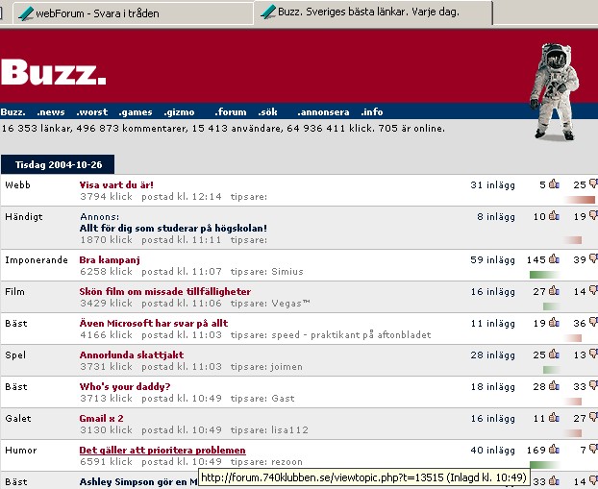Click 'Galet' category label
The image size is (598, 489).
tap(18, 419)
